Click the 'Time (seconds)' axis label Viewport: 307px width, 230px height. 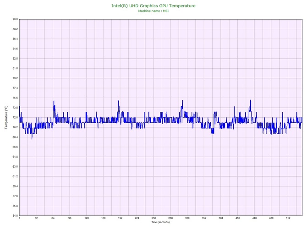click(160, 222)
